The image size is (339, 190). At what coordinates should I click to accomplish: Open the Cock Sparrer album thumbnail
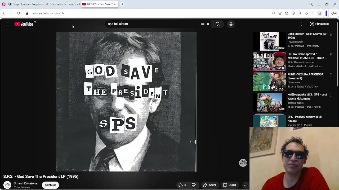click(x=269, y=41)
